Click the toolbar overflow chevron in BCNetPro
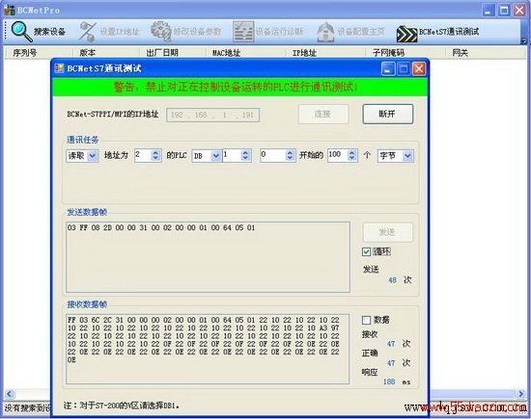The height and width of the screenshot is (419, 531). tap(523, 40)
